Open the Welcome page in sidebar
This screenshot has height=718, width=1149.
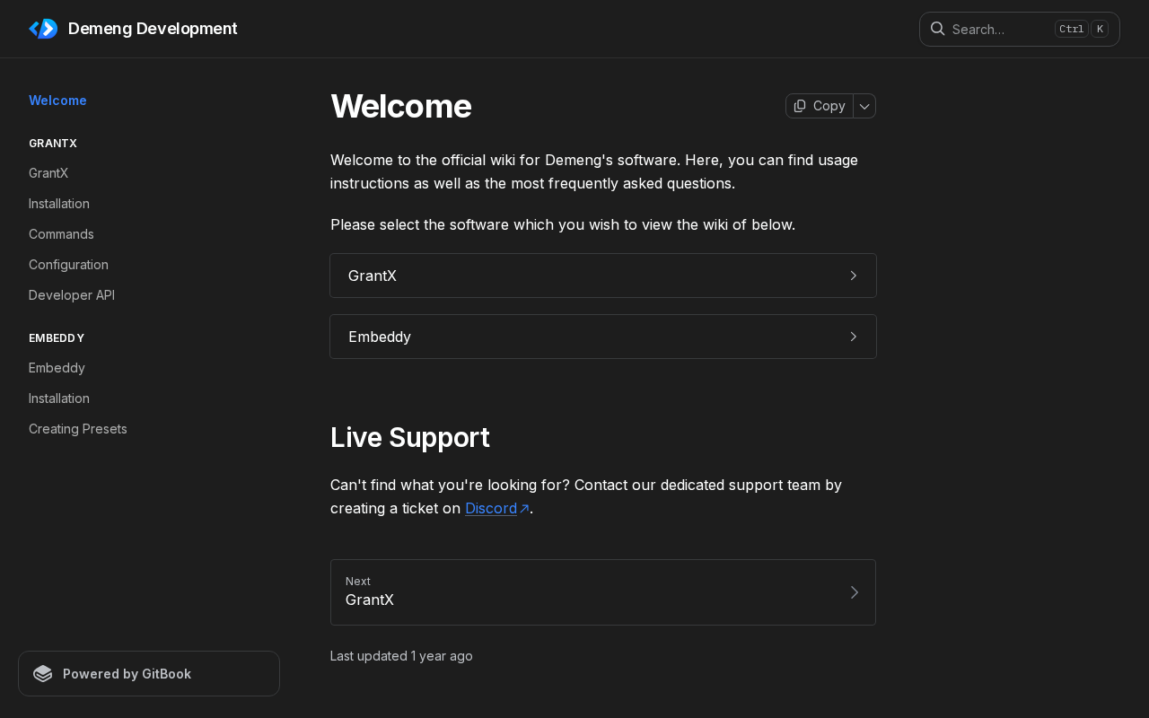point(57,101)
